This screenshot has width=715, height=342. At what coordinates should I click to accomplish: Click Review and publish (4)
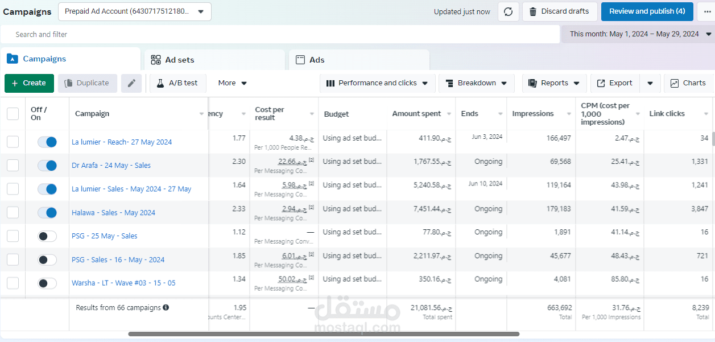[647, 11]
